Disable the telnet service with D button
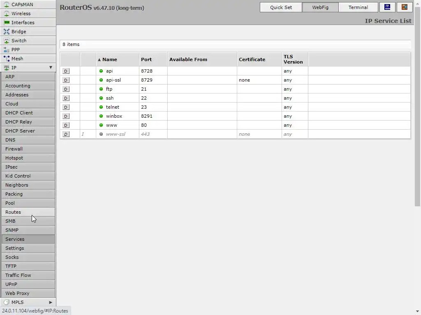This screenshot has width=421, height=315. tap(66, 107)
